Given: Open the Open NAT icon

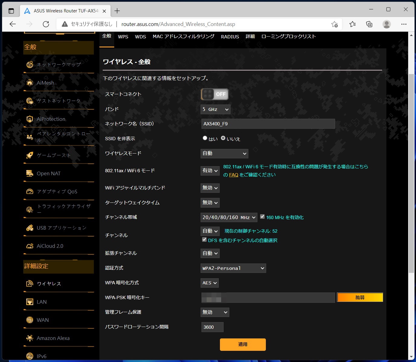Looking at the screenshot, I should [x=30, y=173].
